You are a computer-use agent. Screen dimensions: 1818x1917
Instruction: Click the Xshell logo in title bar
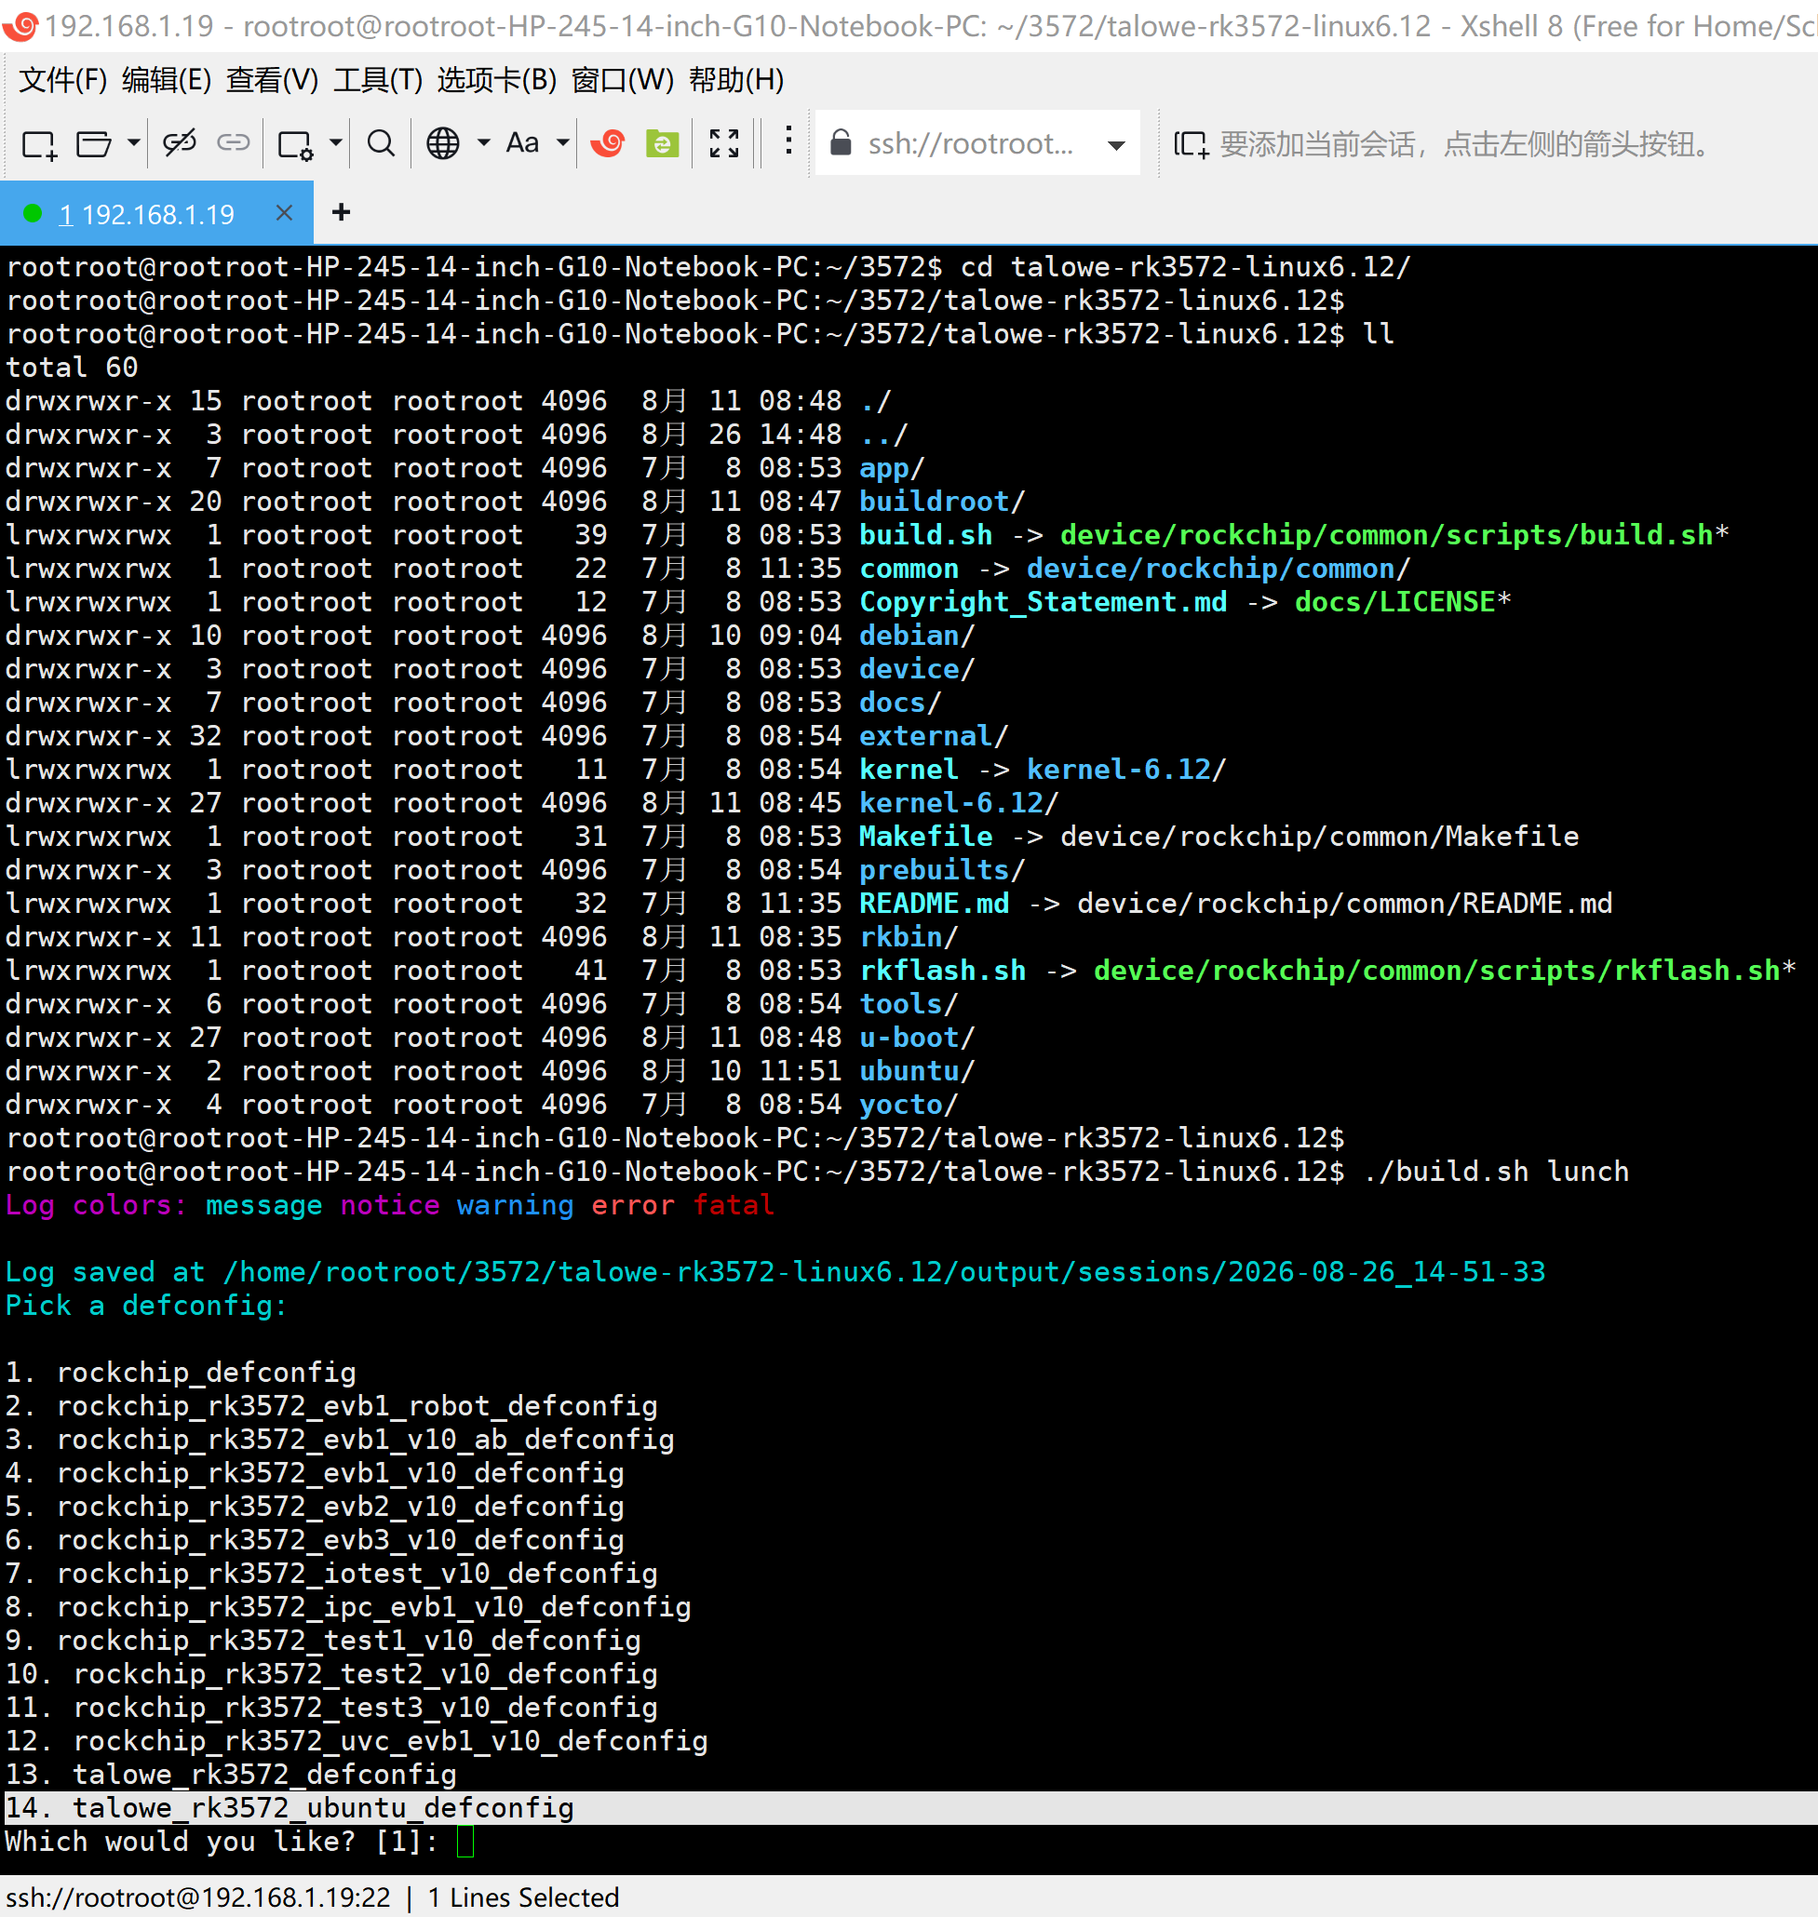pyautogui.click(x=20, y=25)
